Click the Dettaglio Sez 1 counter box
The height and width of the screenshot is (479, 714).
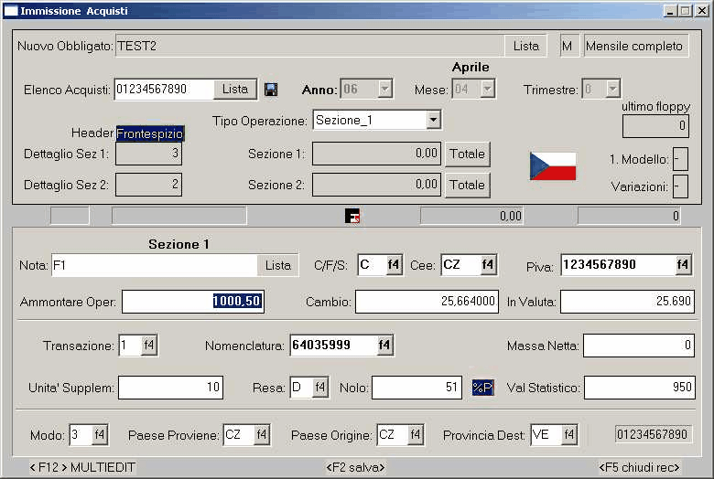pyautogui.click(x=149, y=154)
